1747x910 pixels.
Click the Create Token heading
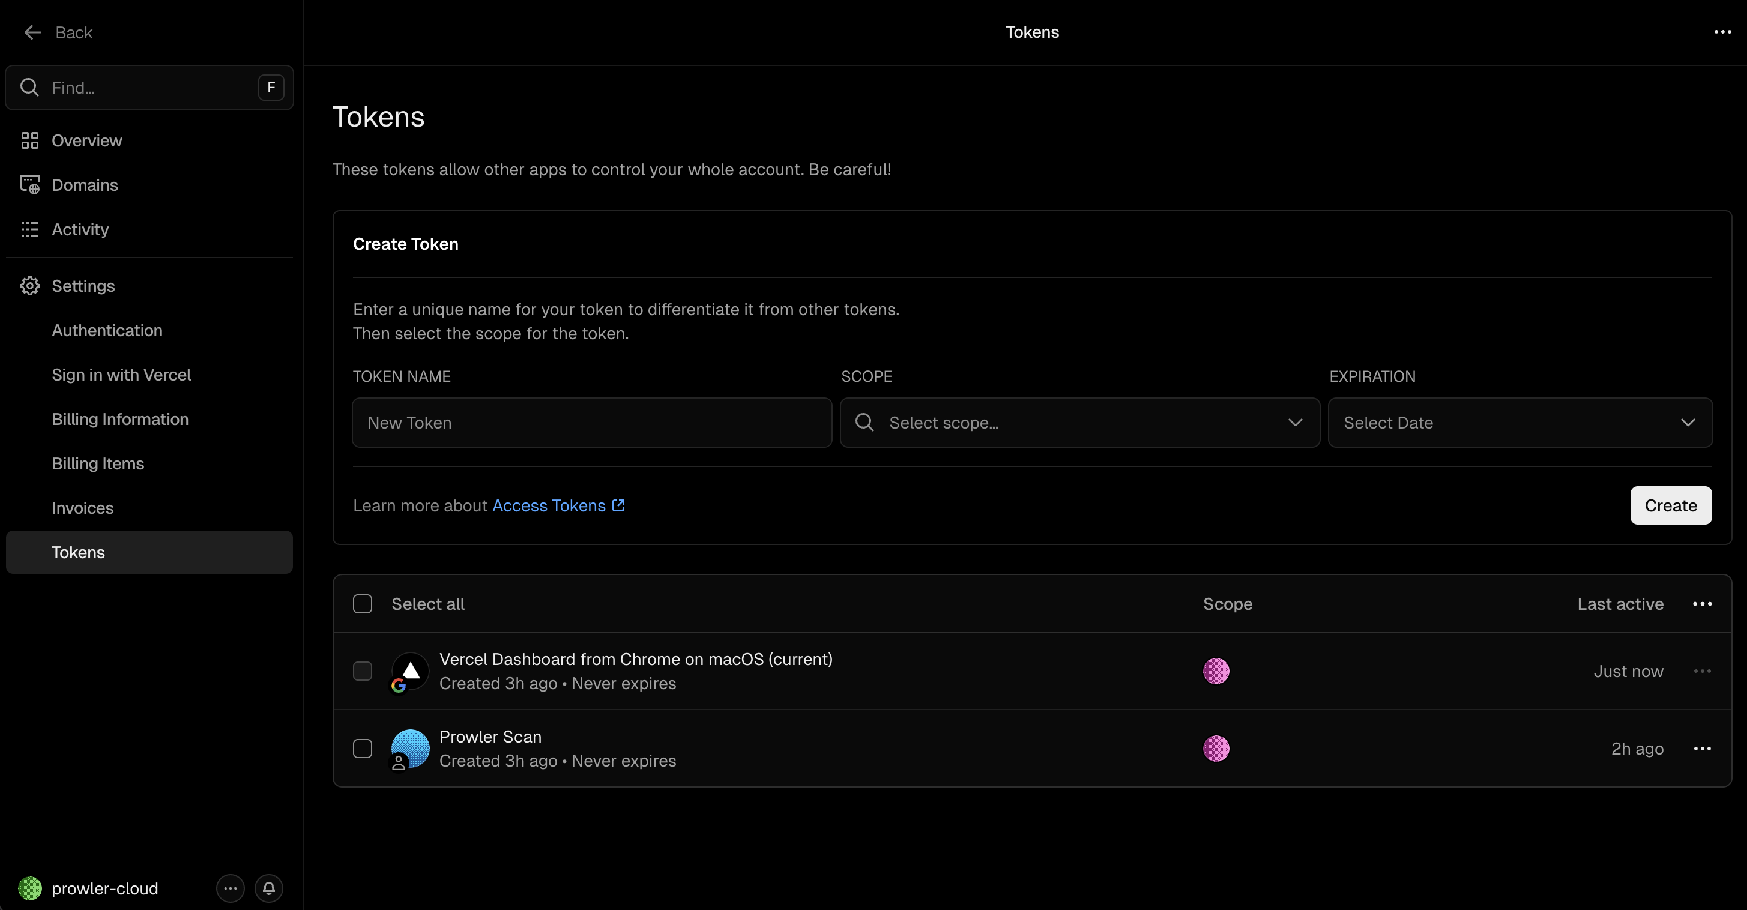coord(406,244)
